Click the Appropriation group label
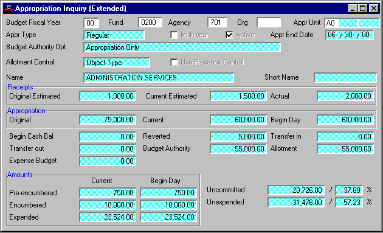This screenshot has width=383, height=233. point(26,111)
